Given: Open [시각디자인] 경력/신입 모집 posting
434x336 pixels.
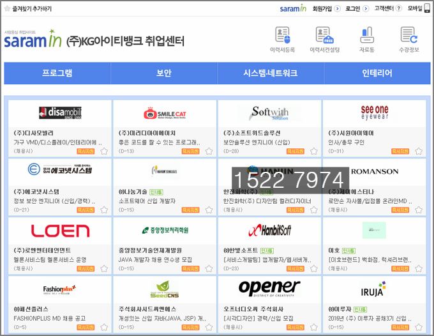Looking at the screenshot, I should point(258,319).
